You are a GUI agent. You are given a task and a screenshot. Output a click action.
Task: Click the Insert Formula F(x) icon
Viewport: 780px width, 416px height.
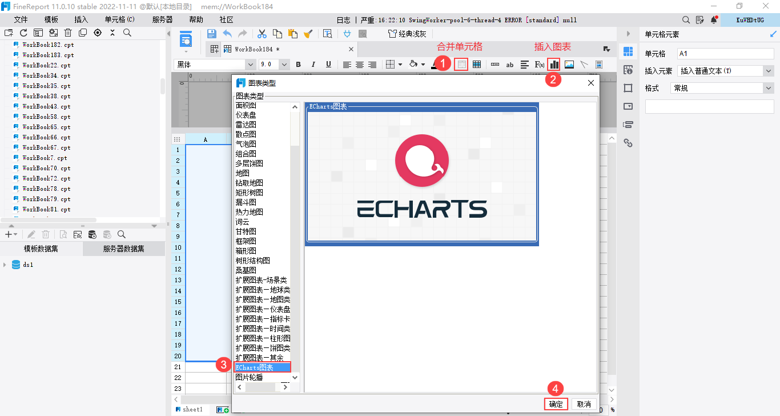tap(539, 65)
